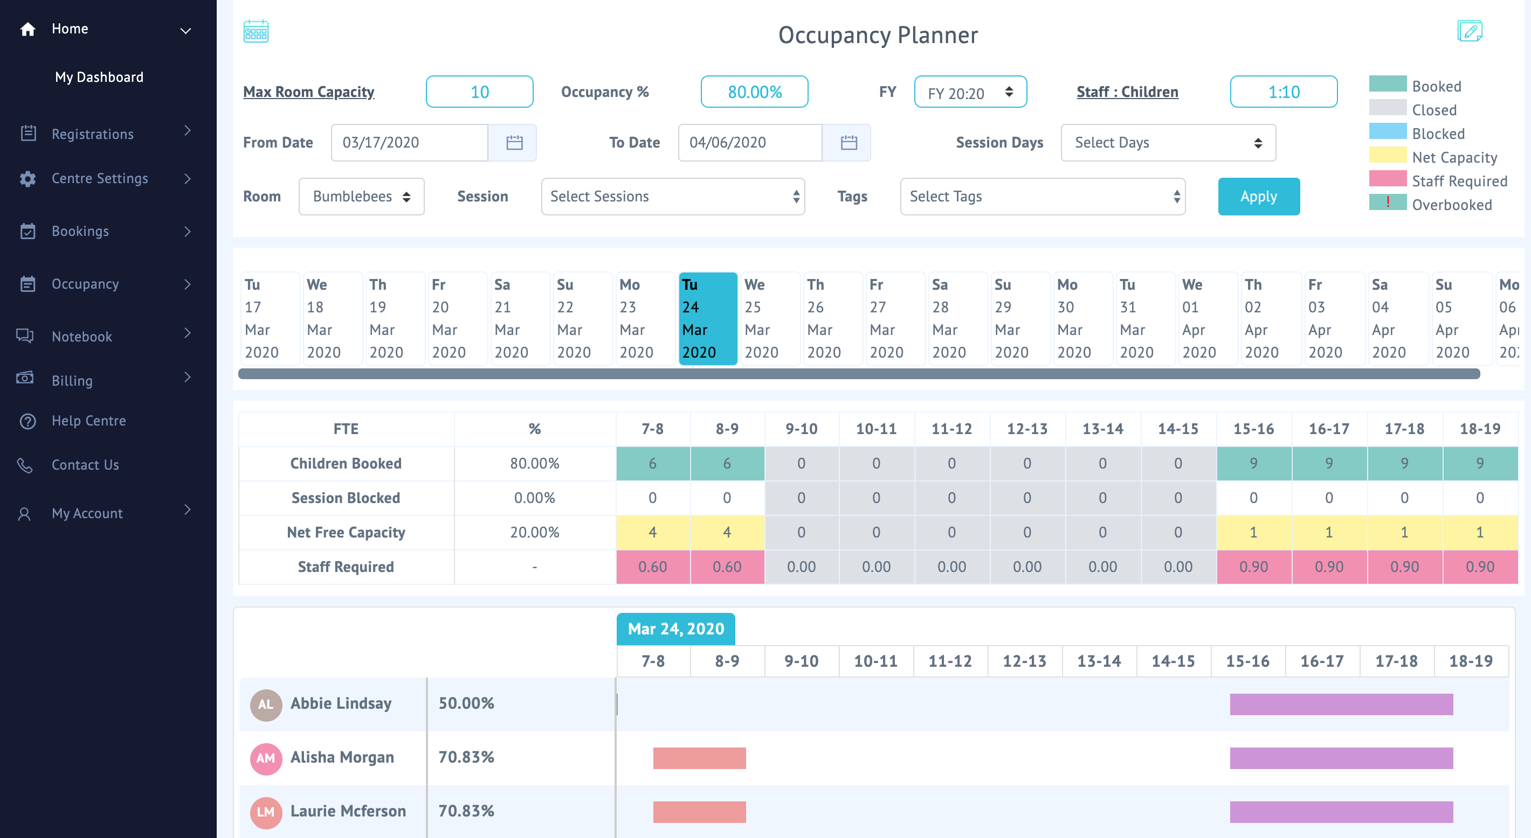Click the Booked legend color swatch
Viewport: 1531px width, 838px height.
[1388, 83]
